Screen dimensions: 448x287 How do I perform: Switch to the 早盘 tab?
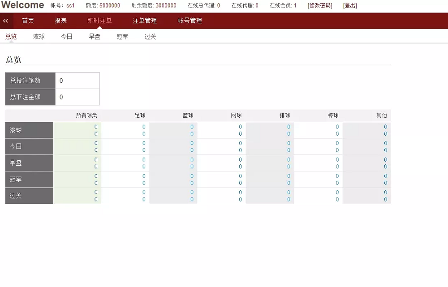(95, 37)
